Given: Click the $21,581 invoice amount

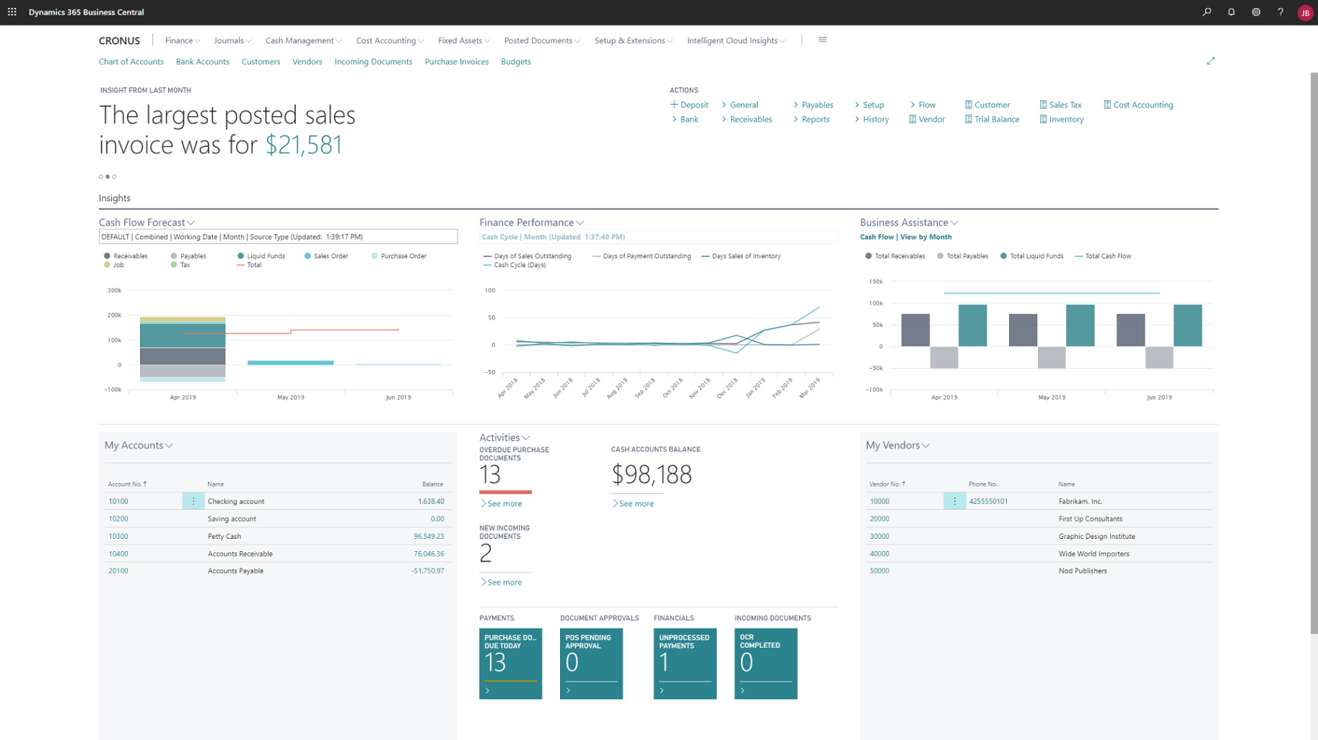Looking at the screenshot, I should tap(304, 145).
